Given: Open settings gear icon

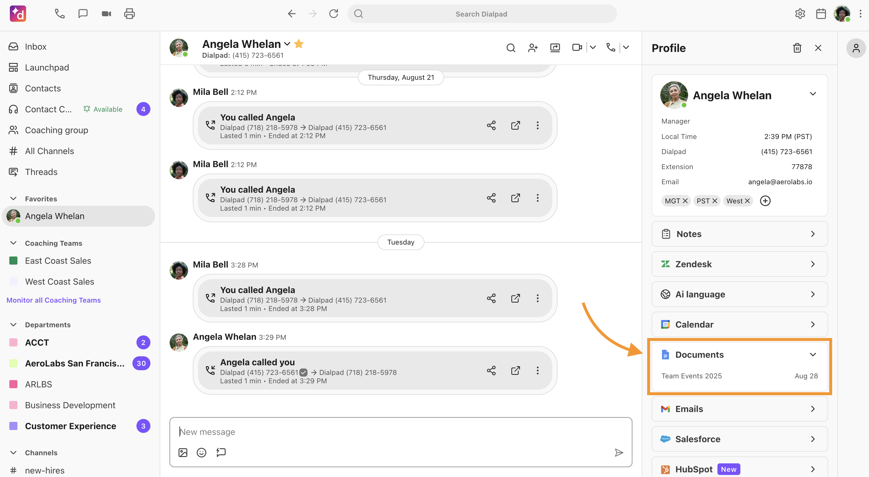Looking at the screenshot, I should [x=800, y=14].
